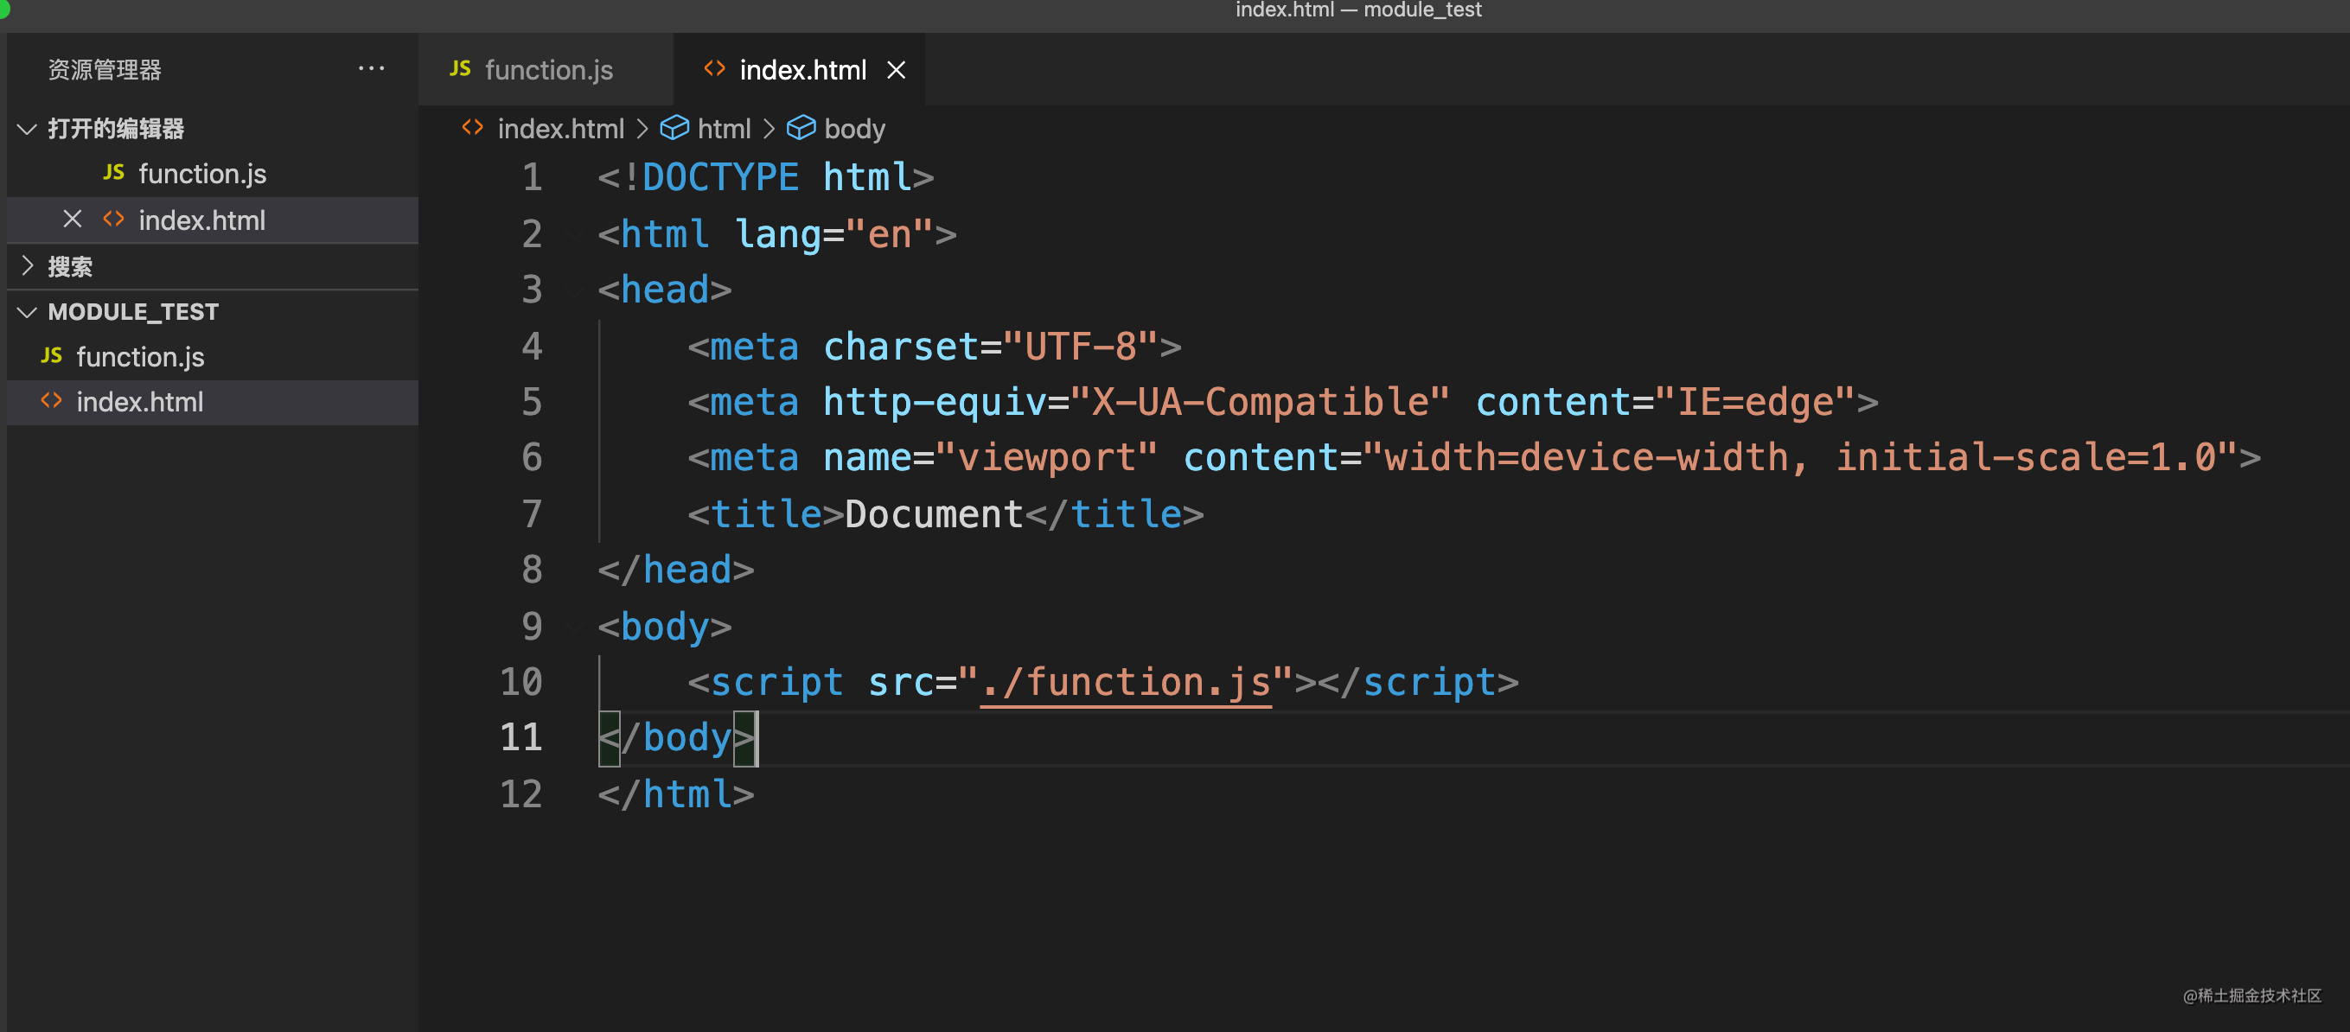The image size is (2350, 1032).
Task: Click HTML icon on index.html tab
Action: pos(714,68)
